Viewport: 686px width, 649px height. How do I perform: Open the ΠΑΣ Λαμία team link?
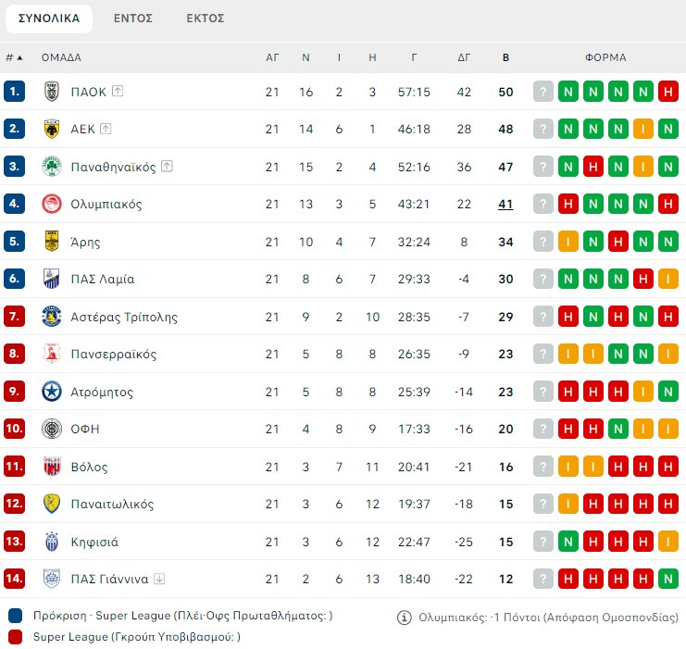[x=102, y=279]
